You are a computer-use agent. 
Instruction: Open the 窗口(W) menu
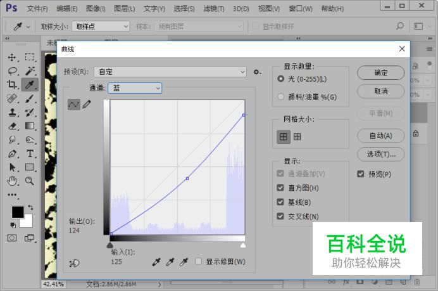(301, 9)
